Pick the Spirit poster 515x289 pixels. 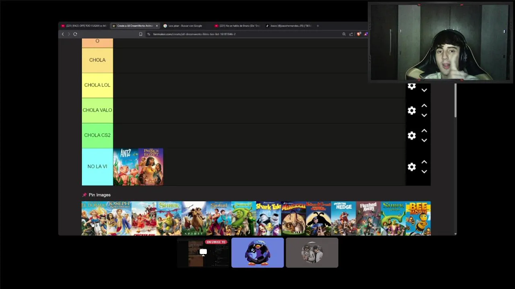tap(194, 218)
